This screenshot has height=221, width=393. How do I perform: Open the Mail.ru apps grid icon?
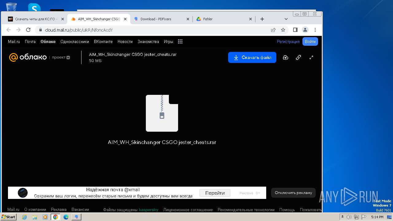coord(180,41)
